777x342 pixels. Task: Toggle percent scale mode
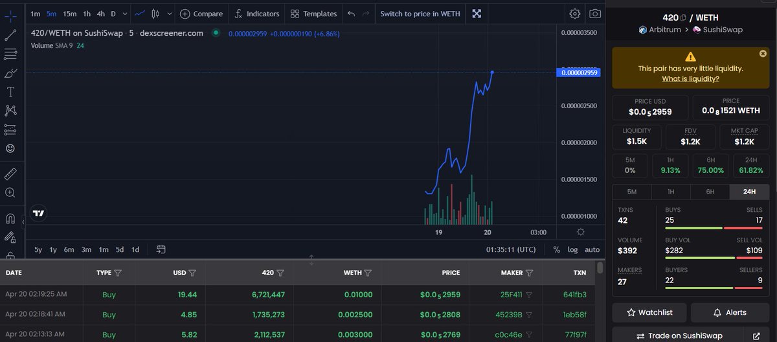[557, 249]
